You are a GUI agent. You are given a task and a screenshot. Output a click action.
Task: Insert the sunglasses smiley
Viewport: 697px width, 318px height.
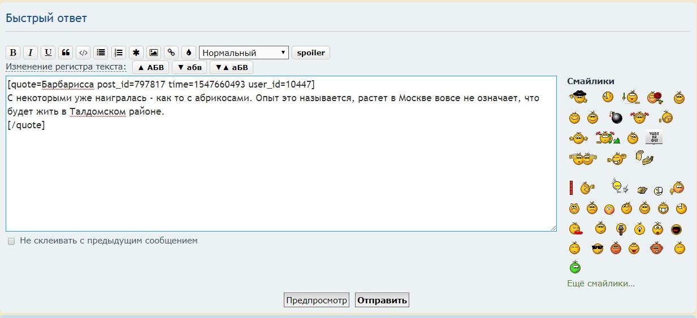(597, 248)
